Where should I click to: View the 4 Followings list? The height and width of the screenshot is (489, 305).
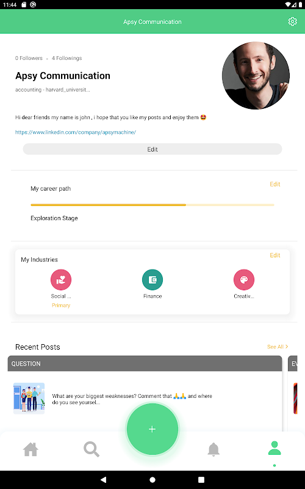66,58
